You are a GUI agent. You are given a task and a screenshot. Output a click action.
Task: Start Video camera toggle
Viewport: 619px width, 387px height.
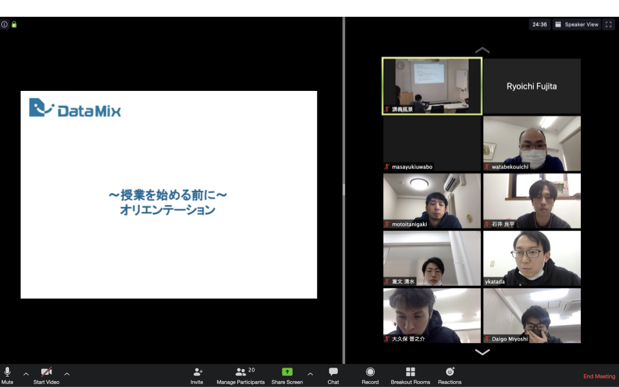pyautogui.click(x=46, y=372)
